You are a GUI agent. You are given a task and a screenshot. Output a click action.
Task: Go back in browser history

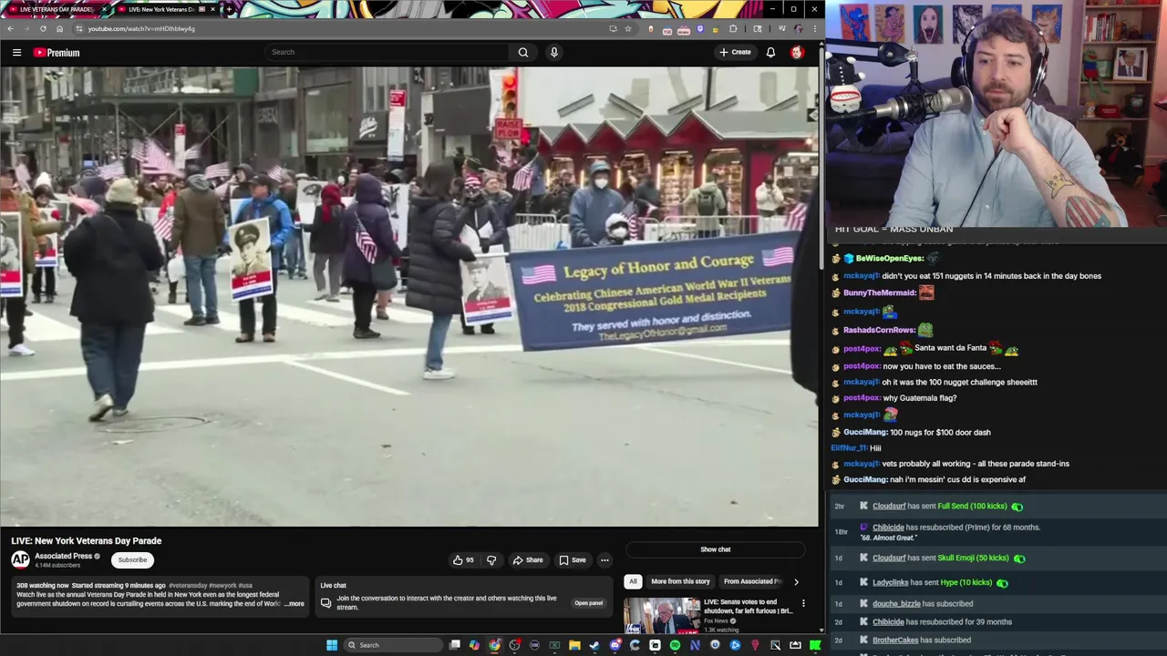[10, 28]
